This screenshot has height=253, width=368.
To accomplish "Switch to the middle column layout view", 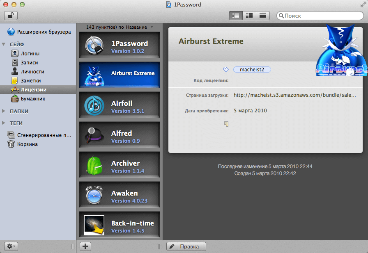I will [x=249, y=16].
